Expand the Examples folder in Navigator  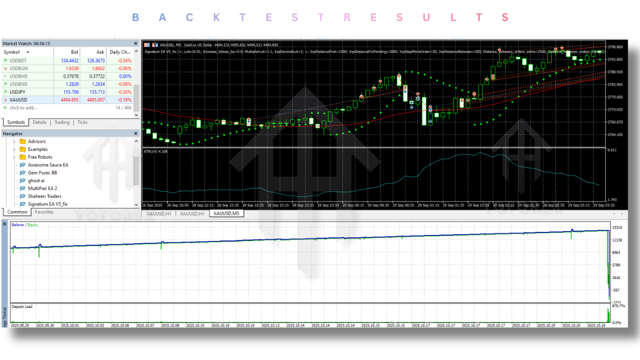[x=14, y=149]
